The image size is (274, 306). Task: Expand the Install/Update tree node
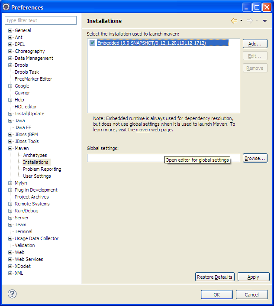coord(10,114)
